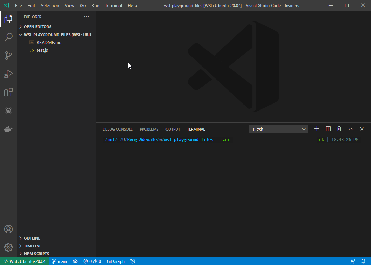
Task: Kill terminal with trash icon
Action: pyautogui.click(x=339, y=129)
